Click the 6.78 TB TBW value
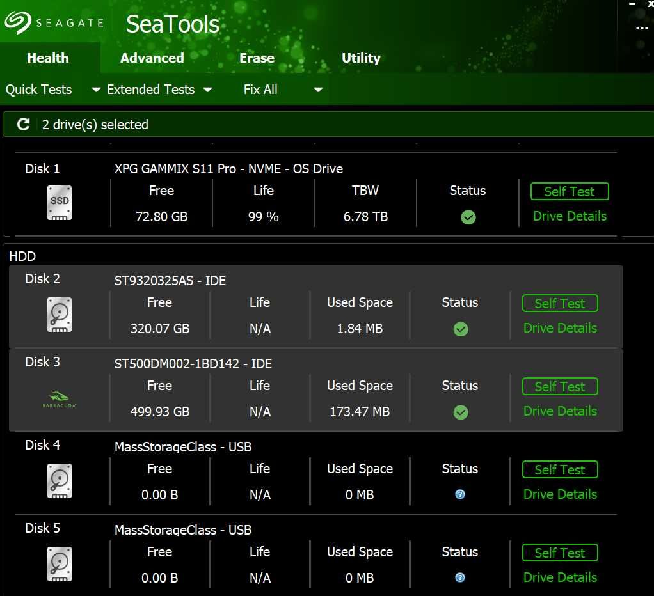This screenshot has height=596, width=654. point(365,217)
